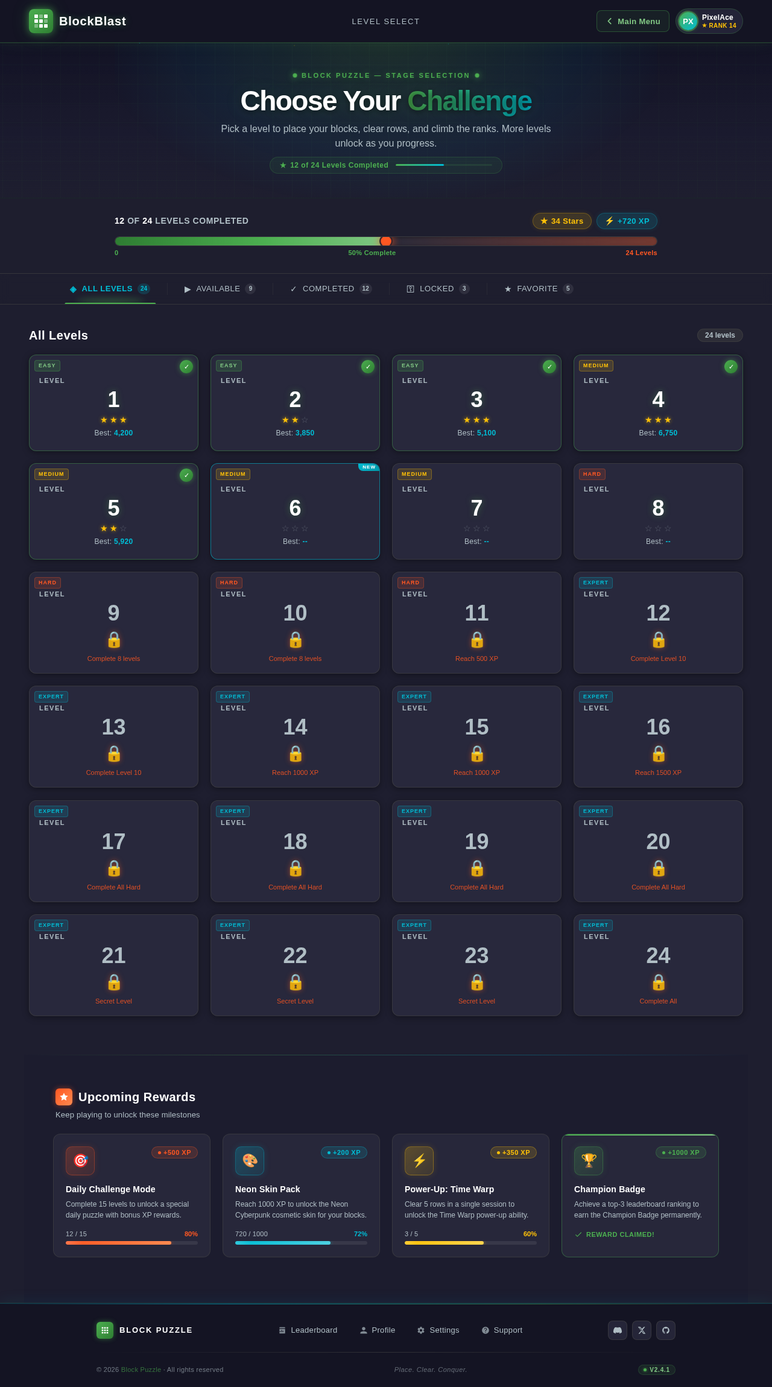Screen dimensions: 772x1387
Task: Click the V2.4.1 version badge
Action: coord(657,1370)
